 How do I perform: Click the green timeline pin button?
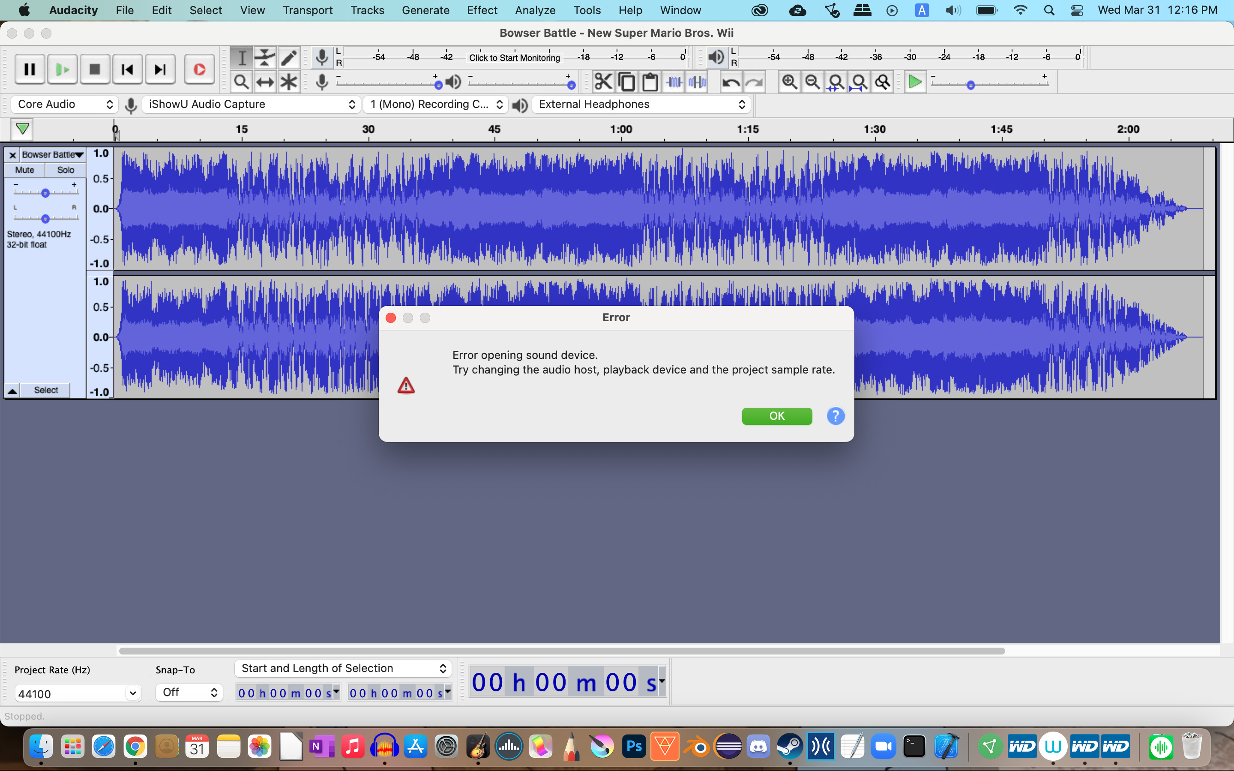22,129
